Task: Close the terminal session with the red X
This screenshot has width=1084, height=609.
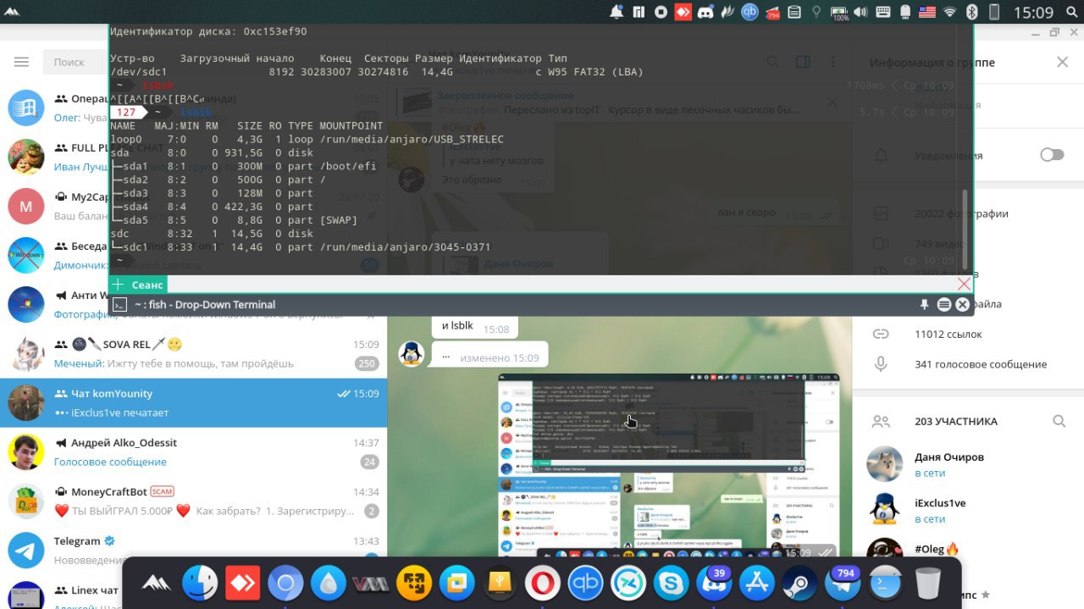Action: click(964, 285)
